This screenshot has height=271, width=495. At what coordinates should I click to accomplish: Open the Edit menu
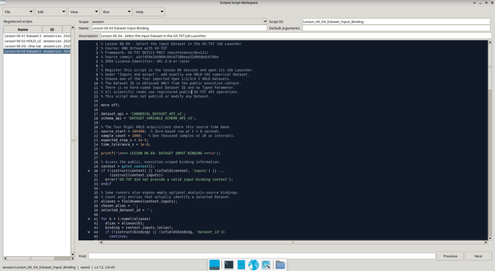[x=51, y=12]
